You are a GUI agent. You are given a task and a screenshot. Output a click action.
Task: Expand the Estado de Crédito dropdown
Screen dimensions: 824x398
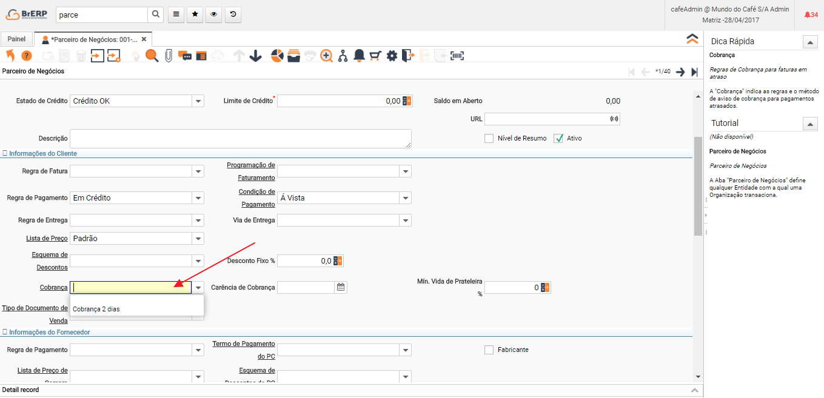point(198,101)
